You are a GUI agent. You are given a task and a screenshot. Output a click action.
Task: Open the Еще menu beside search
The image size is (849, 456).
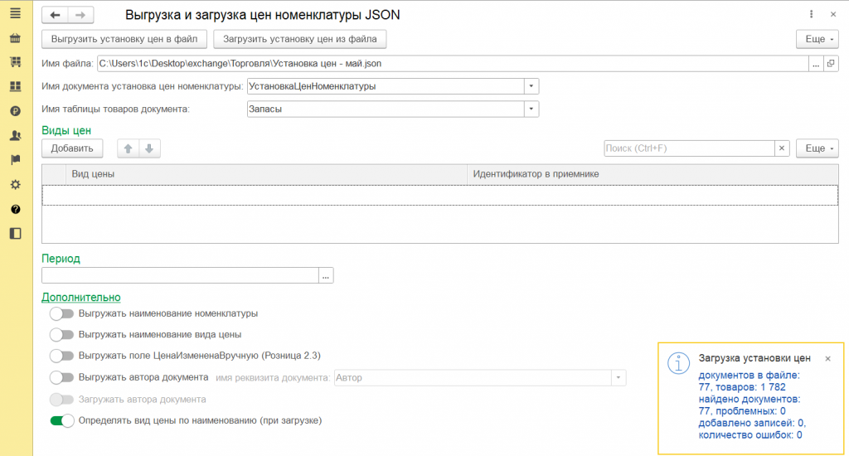point(817,148)
